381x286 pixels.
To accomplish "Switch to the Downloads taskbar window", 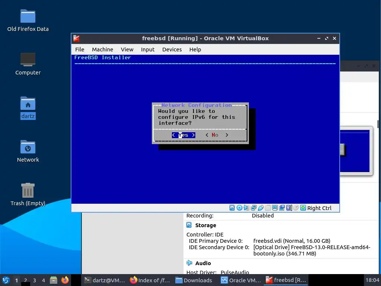I will (194, 280).
